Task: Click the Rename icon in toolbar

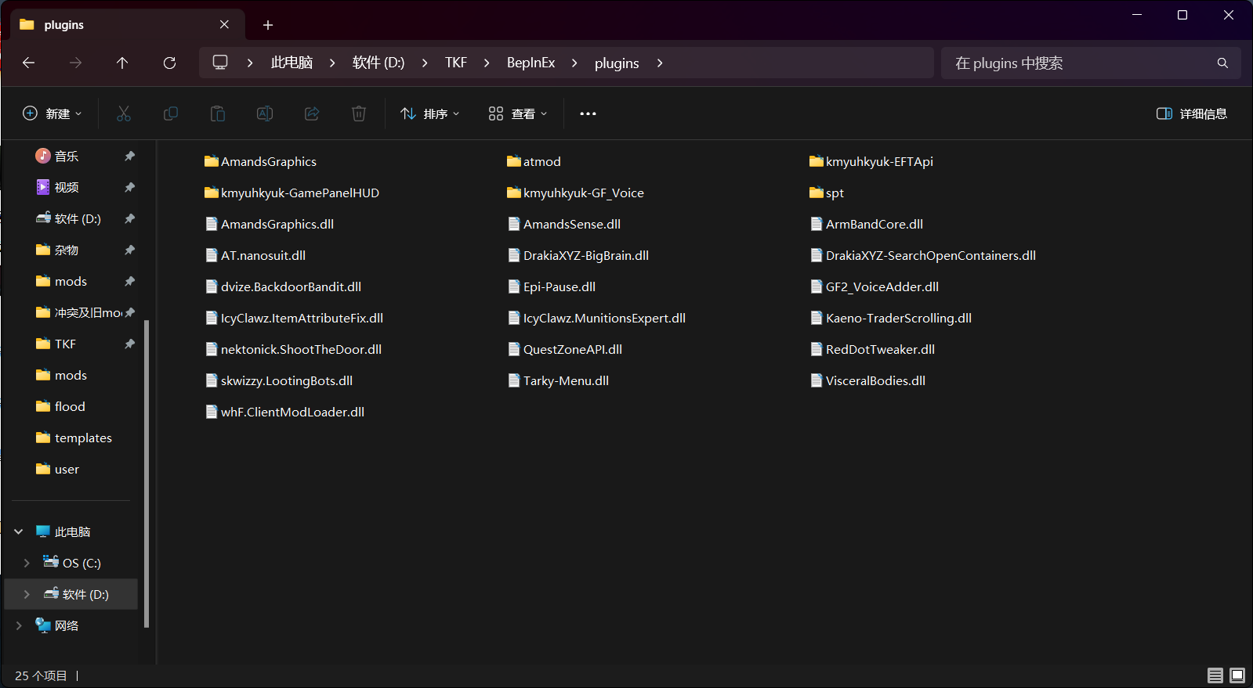Action: pos(265,113)
